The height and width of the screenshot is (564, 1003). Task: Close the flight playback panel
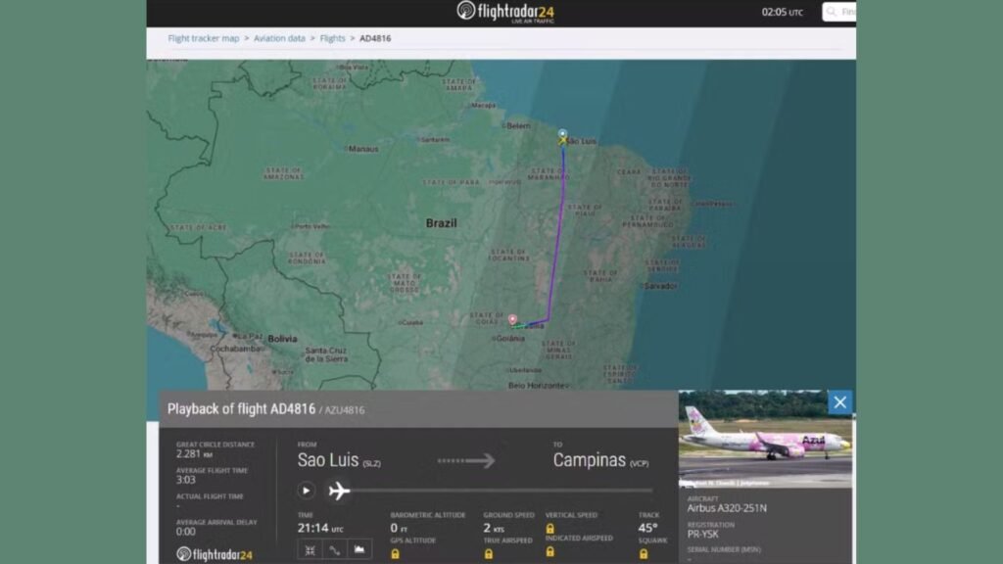(x=839, y=402)
